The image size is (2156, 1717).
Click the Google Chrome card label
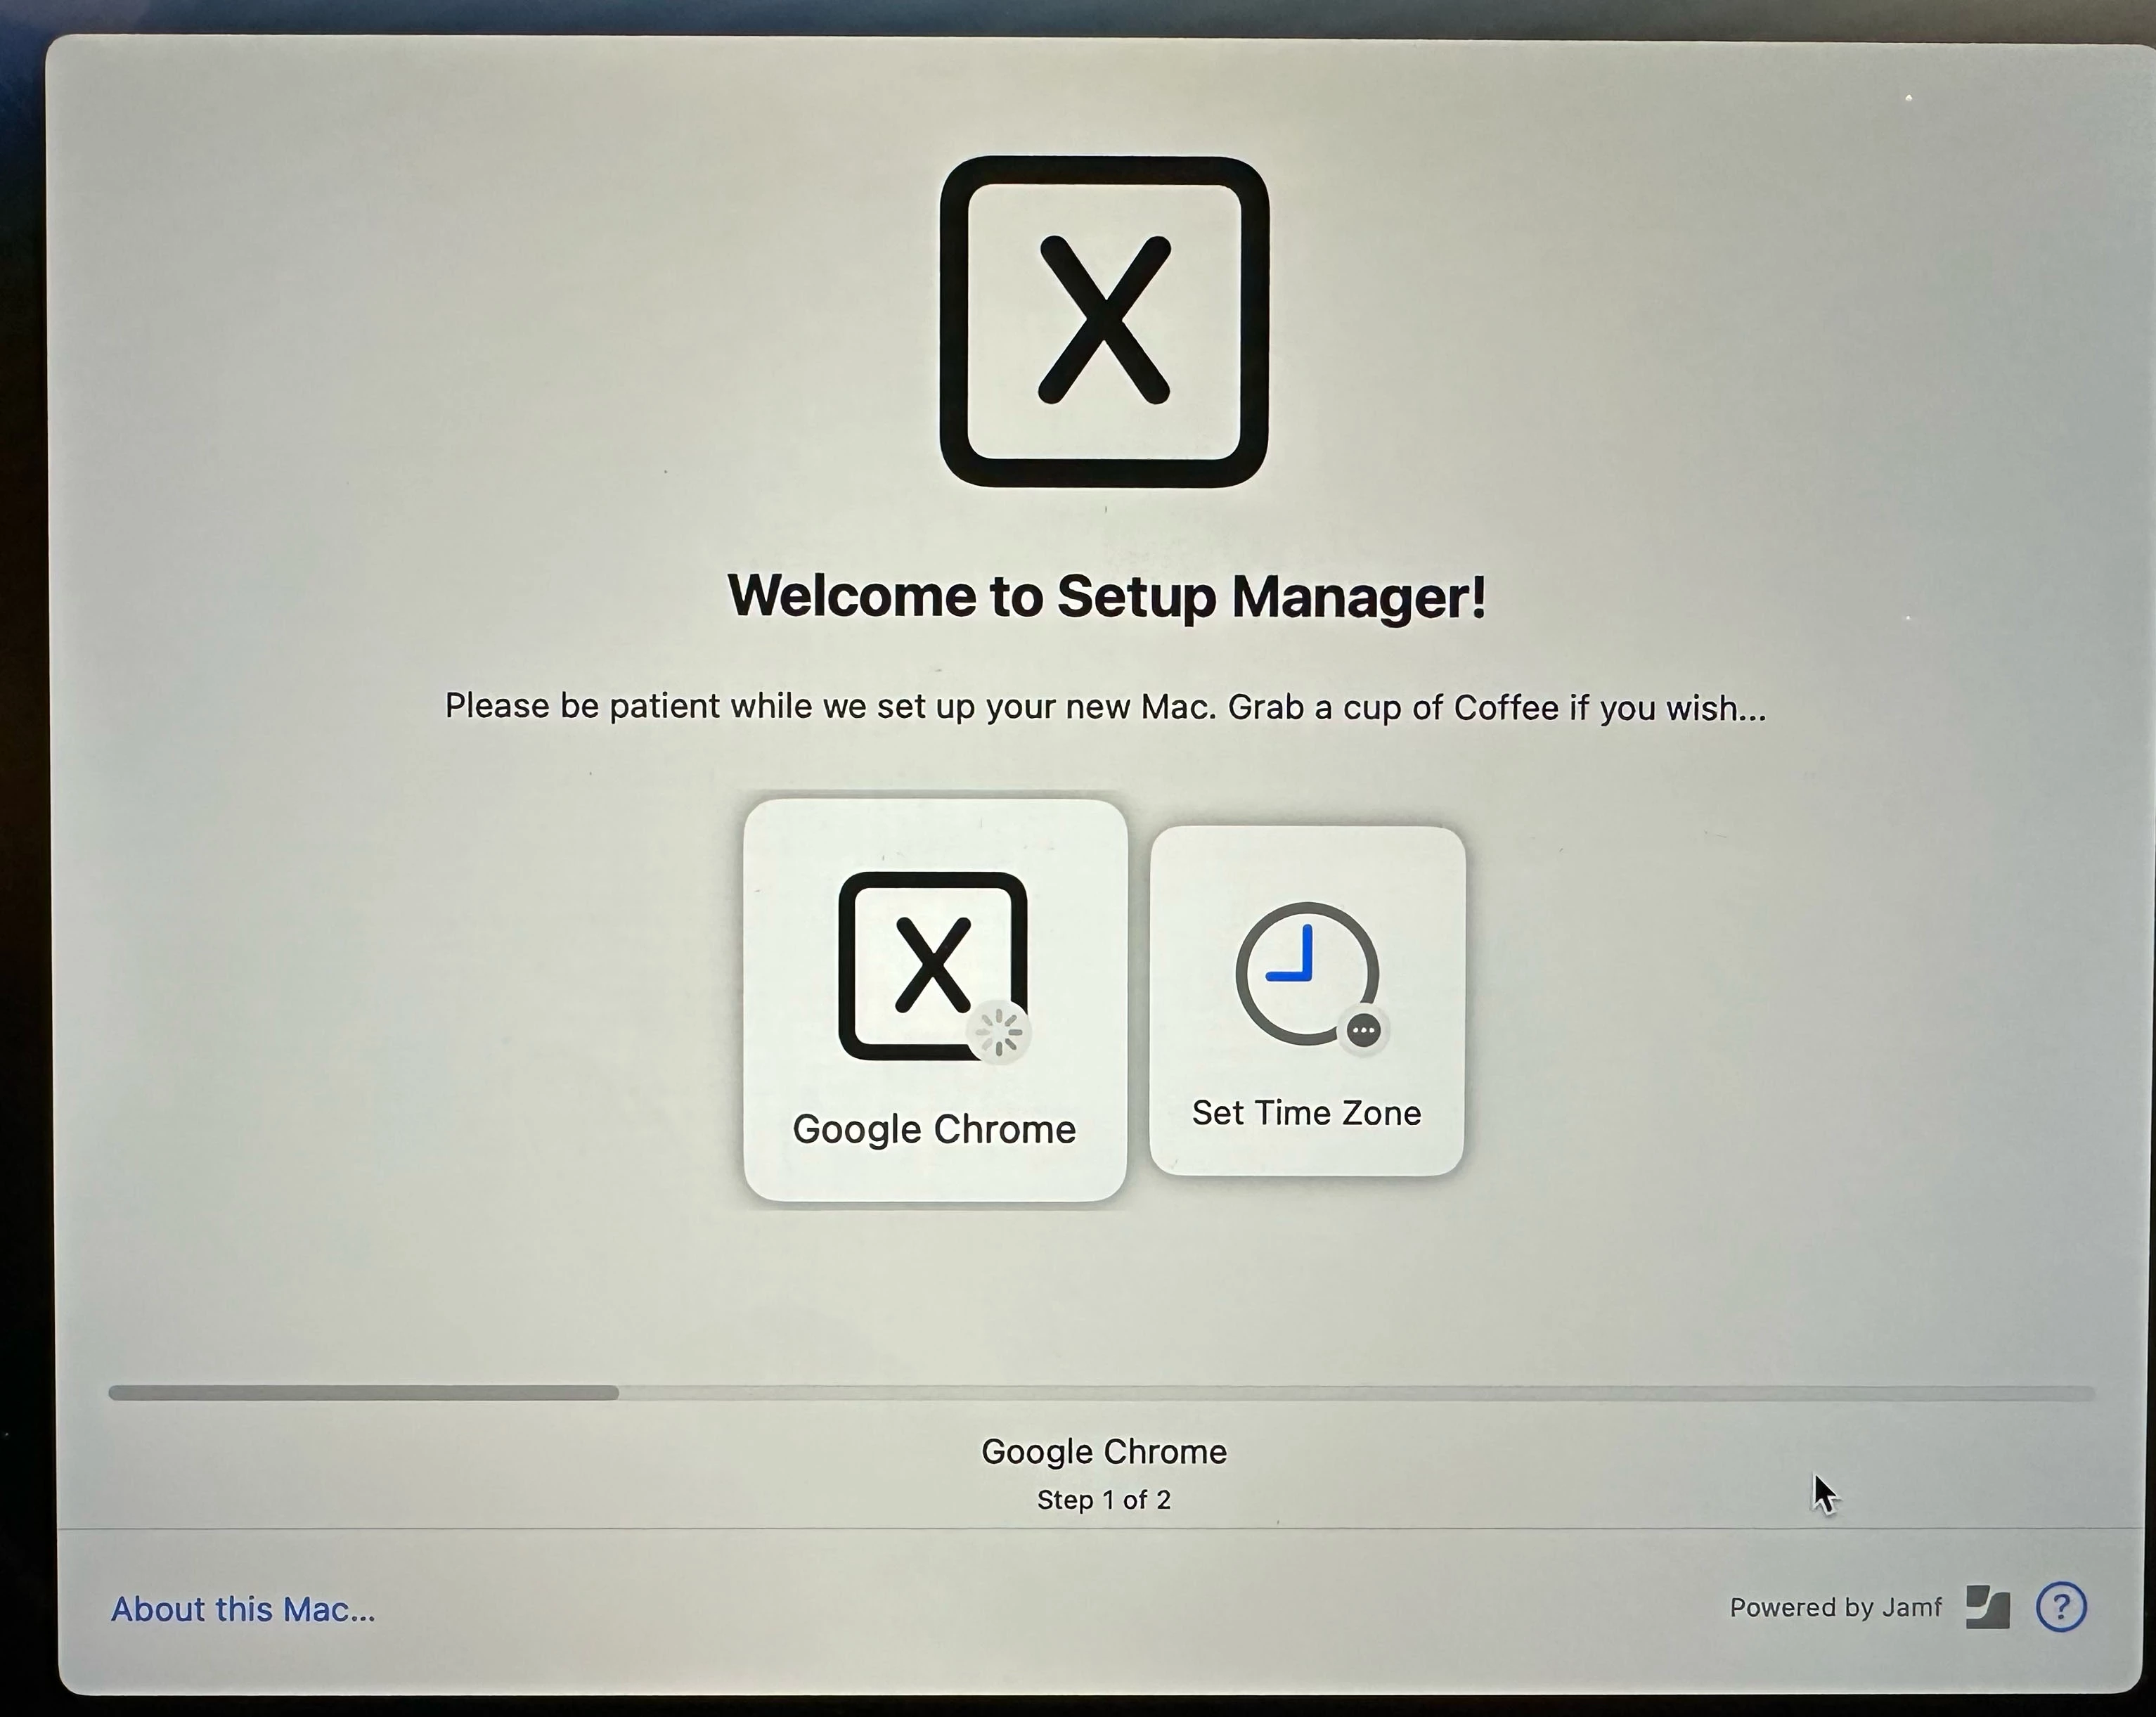[x=934, y=1129]
